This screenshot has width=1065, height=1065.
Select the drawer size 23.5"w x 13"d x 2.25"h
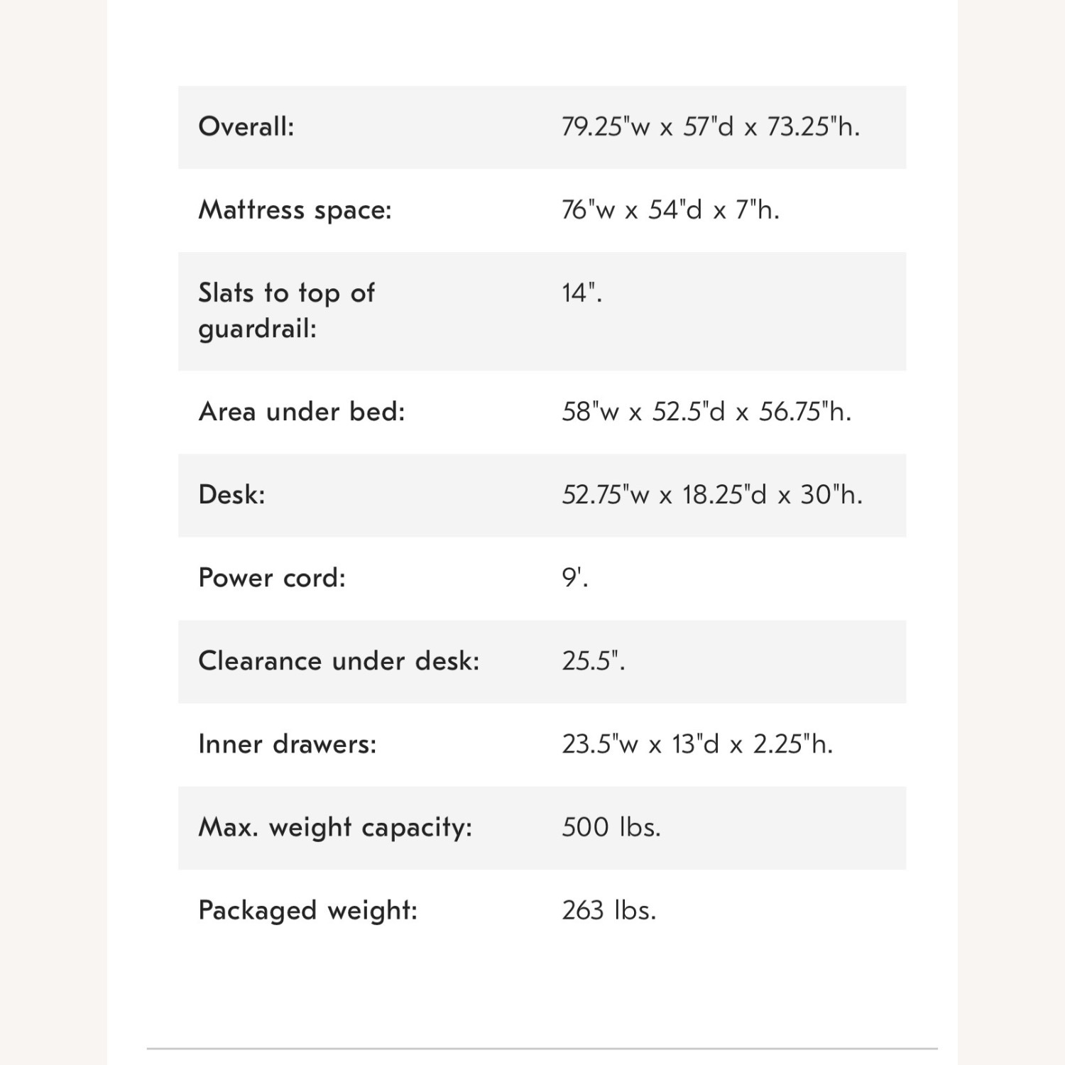(x=697, y=744)
